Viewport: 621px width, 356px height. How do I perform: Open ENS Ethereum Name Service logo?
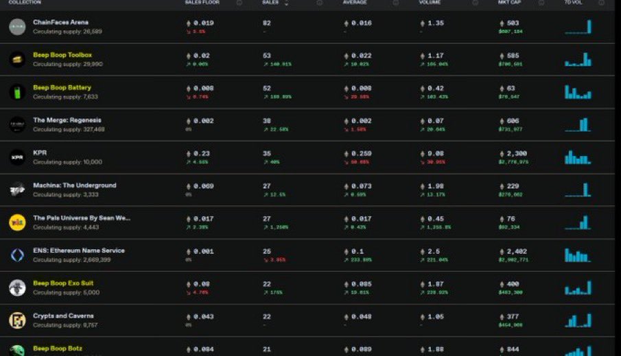tap(17, 255)
